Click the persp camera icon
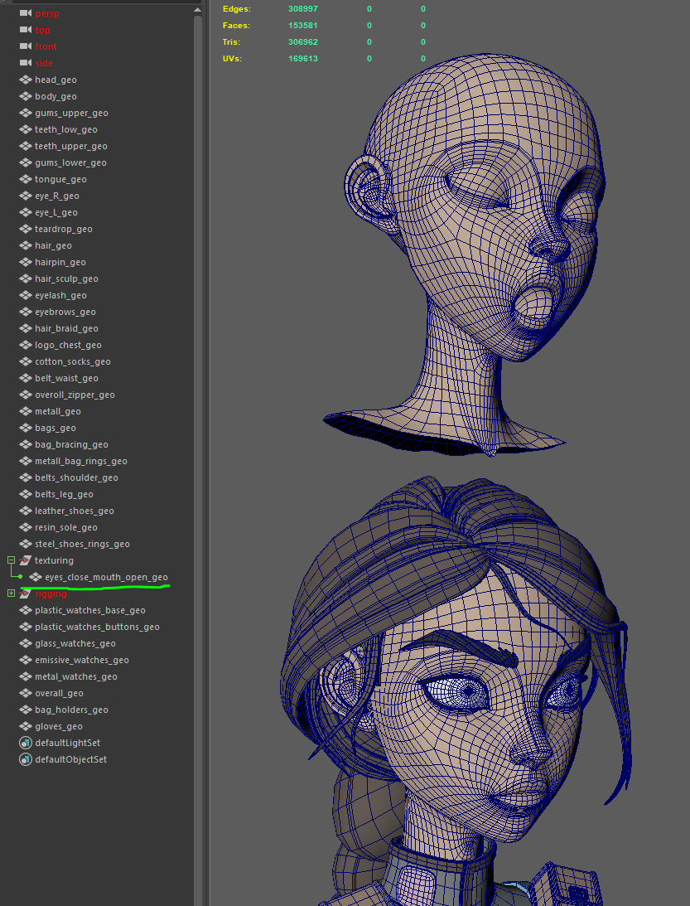Image resolution: width=690 pixels, height=906 pixels. click(25, 13)
